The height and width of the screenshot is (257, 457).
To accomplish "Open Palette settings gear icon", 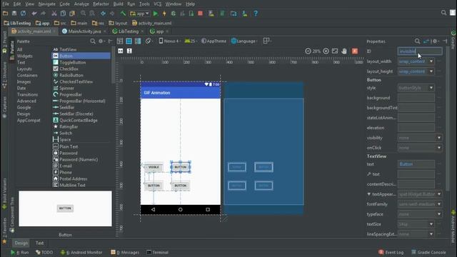I will pyautogui.click(x=101, y=41).
